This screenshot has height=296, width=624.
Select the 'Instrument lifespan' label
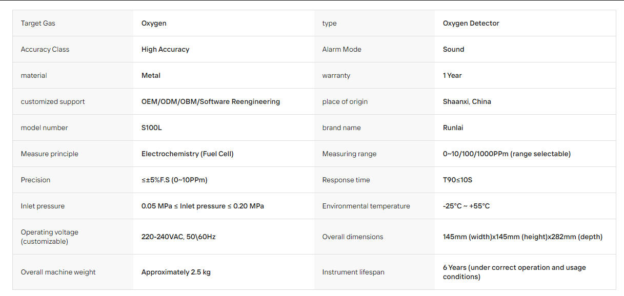click(x=353, y=272)
